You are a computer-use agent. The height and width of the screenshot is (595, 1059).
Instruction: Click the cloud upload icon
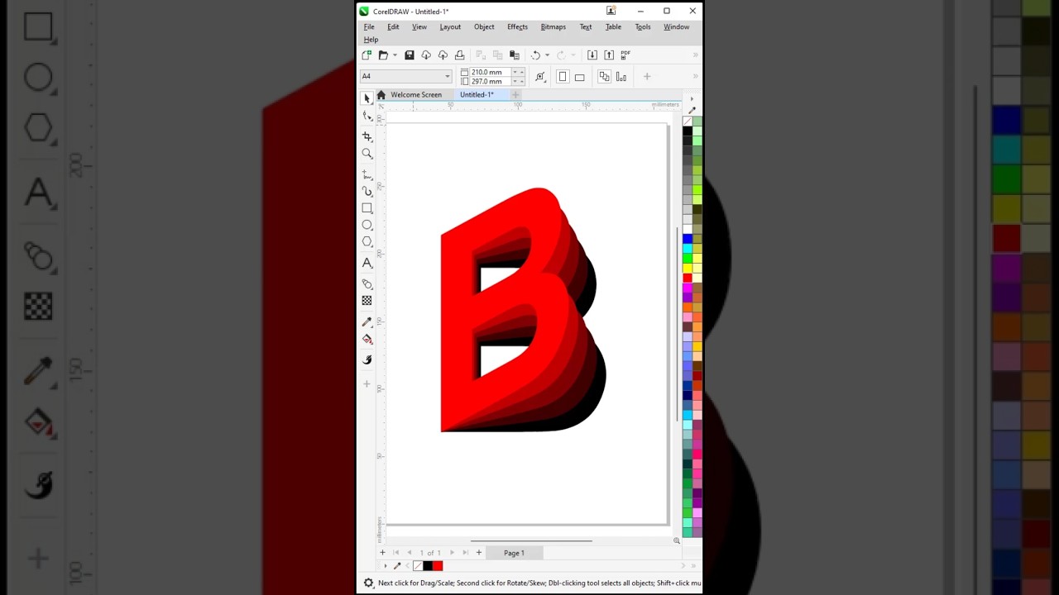coord(443,55)
